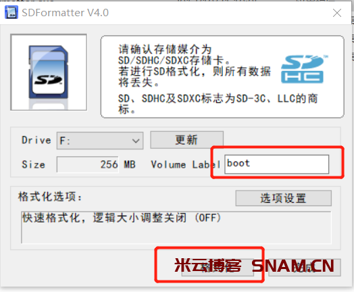354x292 pixels.
Task: Click the format options description box
Action: coord(176,227)
